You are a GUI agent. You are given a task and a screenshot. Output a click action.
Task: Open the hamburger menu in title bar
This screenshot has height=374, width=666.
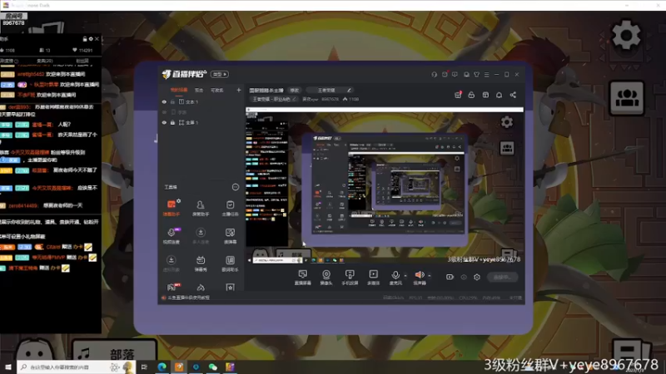point(486,74)
